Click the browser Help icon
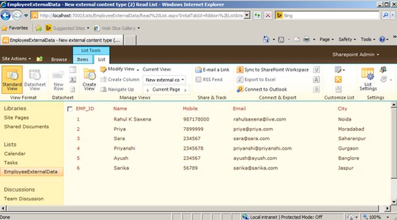This screenshot has width=397, height=220. point(382,40)
